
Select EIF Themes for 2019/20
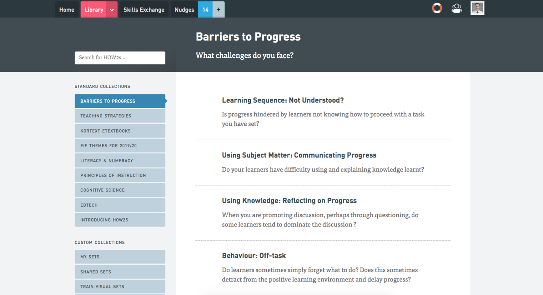click(120, 146)
